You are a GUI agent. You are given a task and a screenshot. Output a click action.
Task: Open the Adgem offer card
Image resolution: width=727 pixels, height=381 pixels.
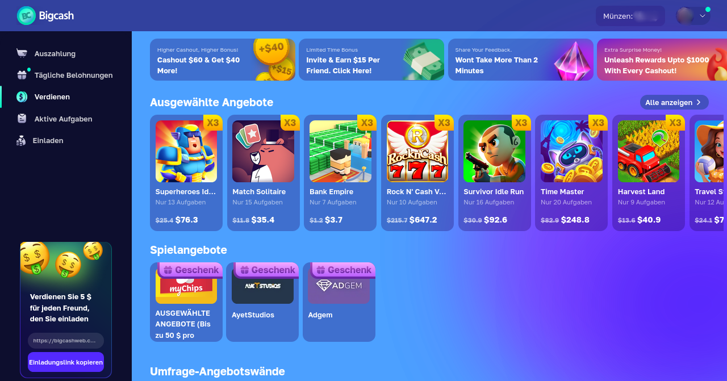tap(339, 302)
